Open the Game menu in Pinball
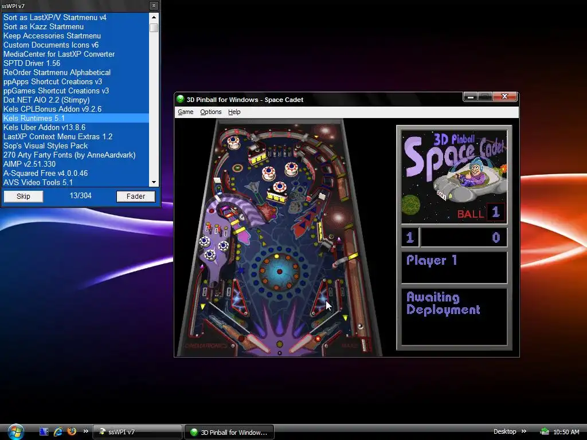This screenshot has height=440, width=587. (x=185, y=112)
